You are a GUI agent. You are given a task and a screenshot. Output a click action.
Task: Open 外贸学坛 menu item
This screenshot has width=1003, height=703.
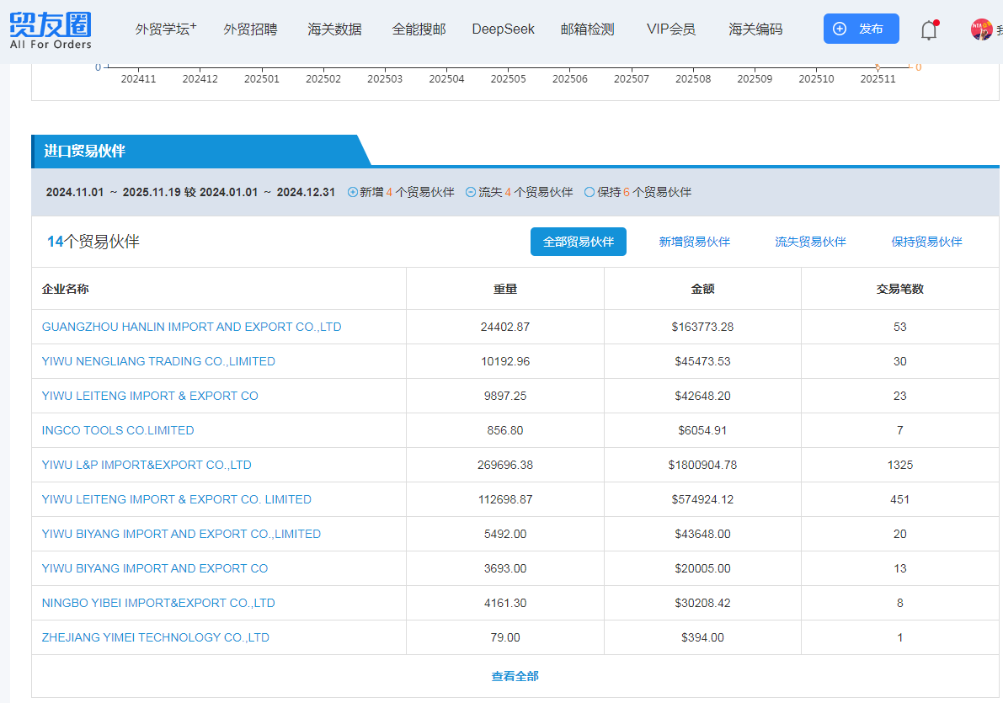(x=166, y=29)
